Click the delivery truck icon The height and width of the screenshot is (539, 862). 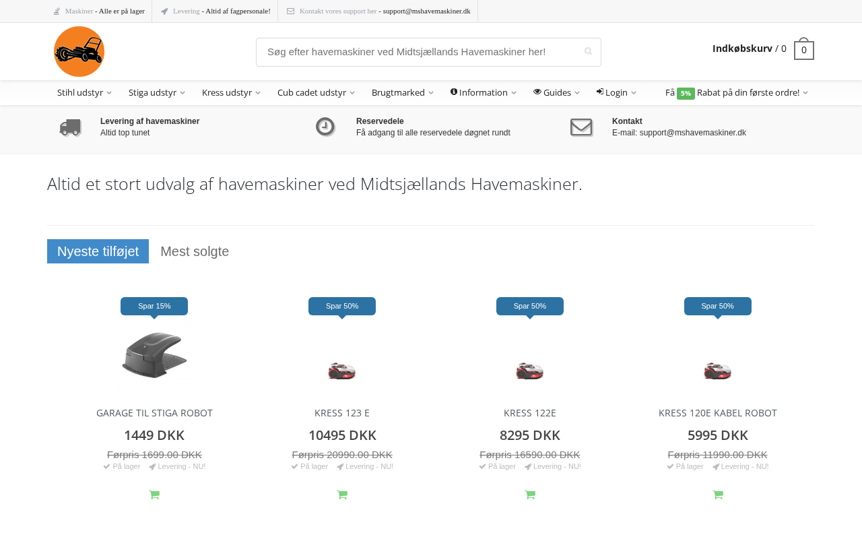click(70, 127)
